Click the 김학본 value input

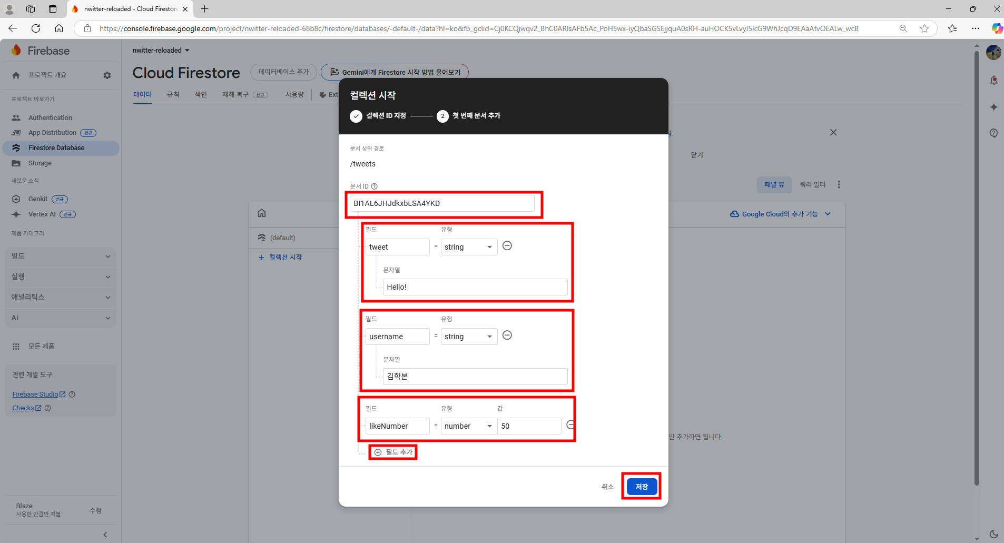point(475,377)
